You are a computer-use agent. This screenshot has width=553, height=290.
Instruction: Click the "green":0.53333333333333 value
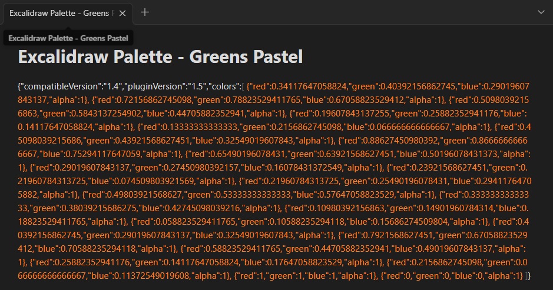coord(239,195)
